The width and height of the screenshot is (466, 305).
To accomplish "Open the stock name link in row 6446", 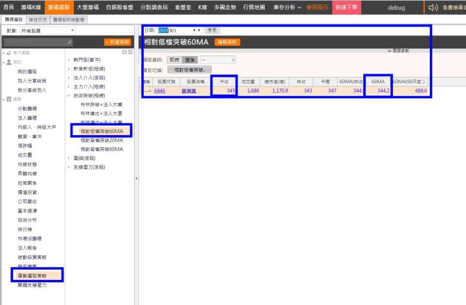I will [x=189, y=90].
